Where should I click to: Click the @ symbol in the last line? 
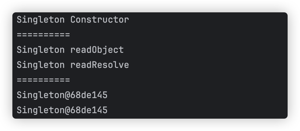pos(67,110)
